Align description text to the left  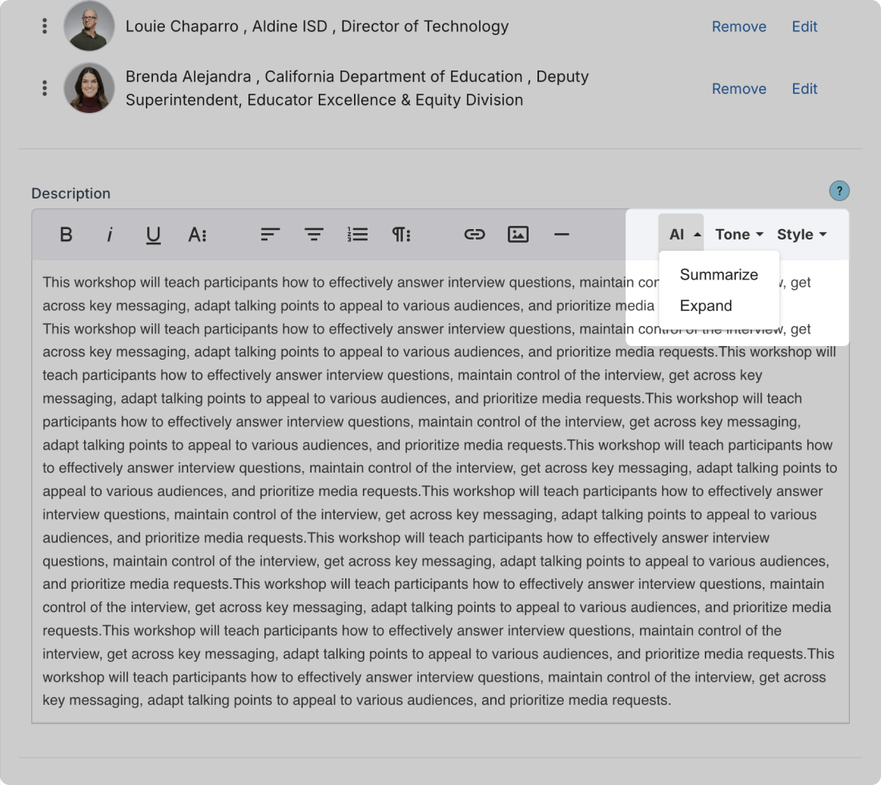[270, 235]
